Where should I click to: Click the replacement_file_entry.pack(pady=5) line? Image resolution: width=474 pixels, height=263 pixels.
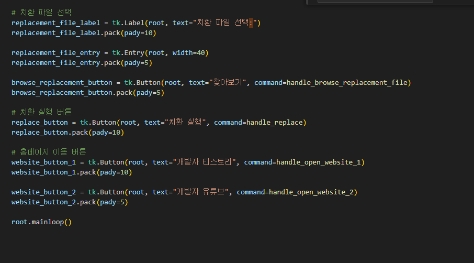(x=82, y=63)
